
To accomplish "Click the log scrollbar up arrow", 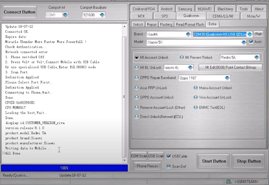I will [124, 27].
